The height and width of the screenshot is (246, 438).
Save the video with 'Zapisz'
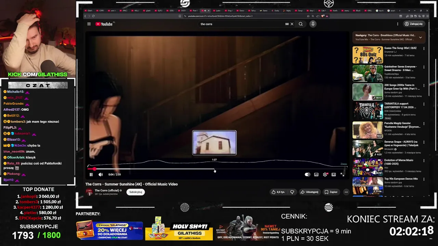tap(331, 192)
